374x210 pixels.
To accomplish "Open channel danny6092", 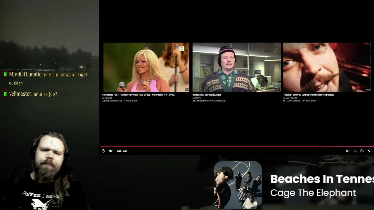I will (107, 98).
